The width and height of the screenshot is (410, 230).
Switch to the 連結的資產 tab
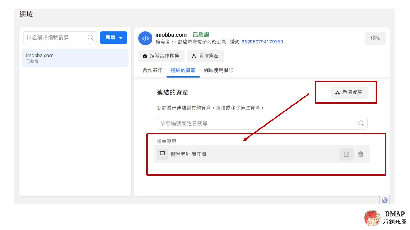[183, 70]
